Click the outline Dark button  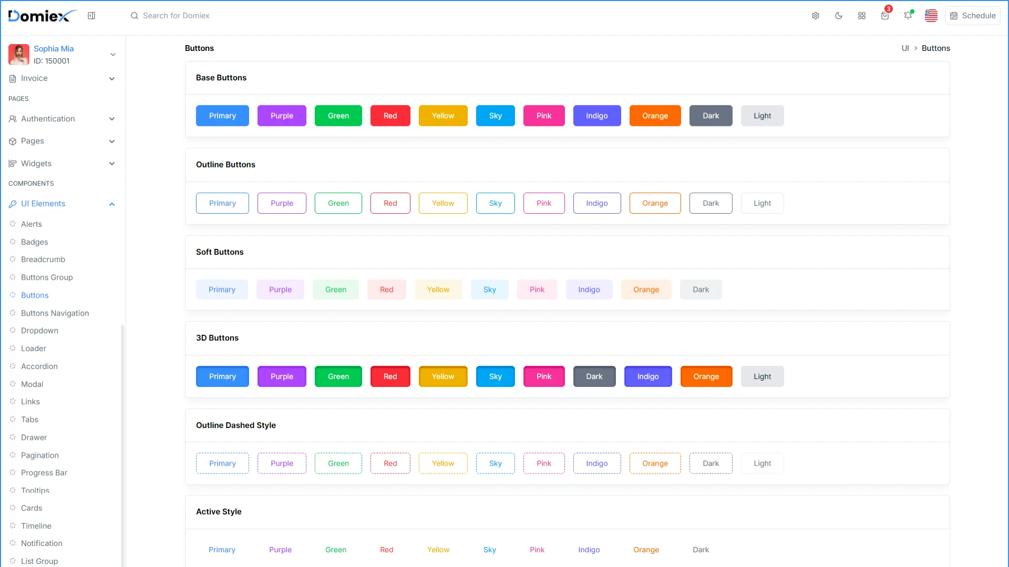click(711, 203)
